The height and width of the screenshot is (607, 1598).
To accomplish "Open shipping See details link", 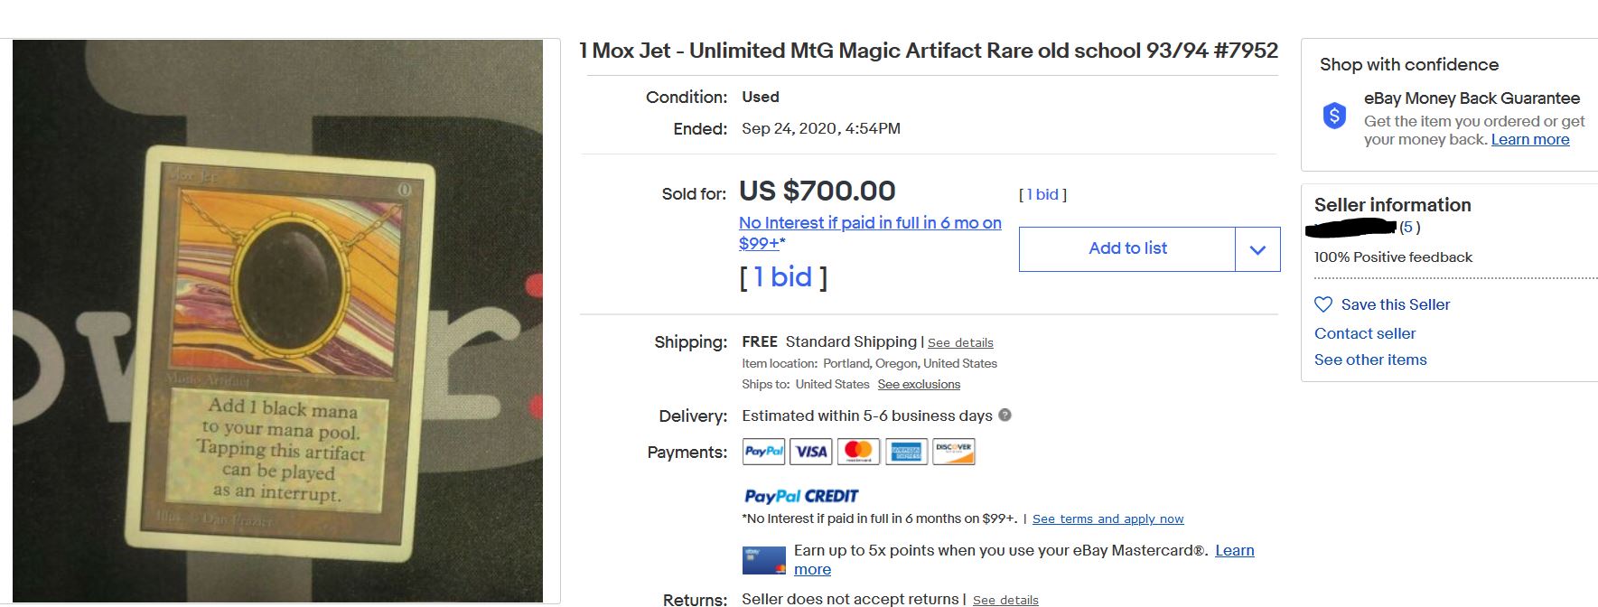I will click(x=960, y=343).
